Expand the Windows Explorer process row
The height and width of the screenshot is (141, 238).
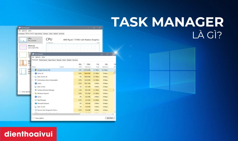(x=33, y=93)
